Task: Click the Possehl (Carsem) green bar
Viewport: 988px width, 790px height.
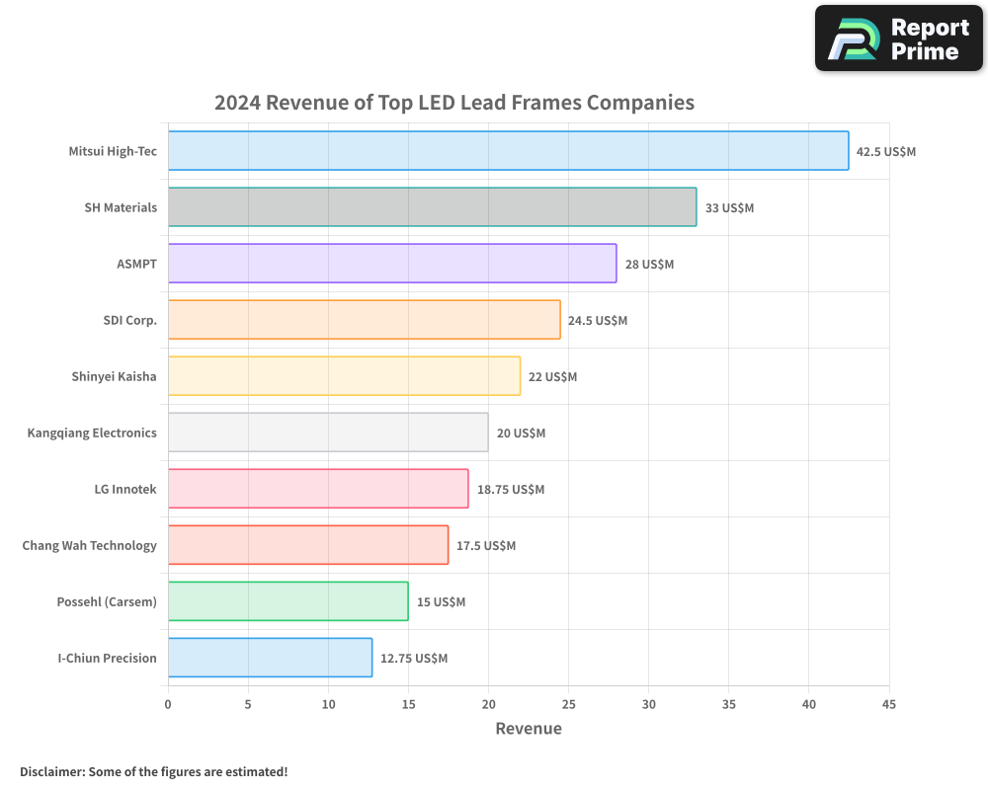Action: [x=287, y=601]
